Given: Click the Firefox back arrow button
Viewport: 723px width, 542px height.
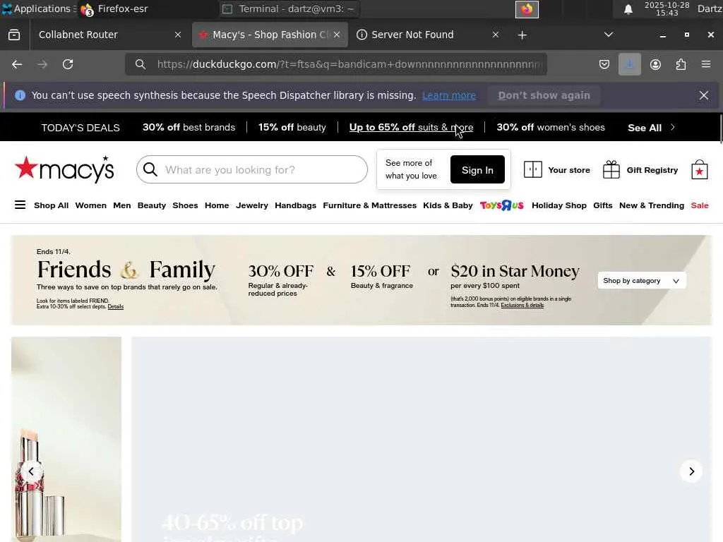Looking at the screenshot, I should pos(17,64).
